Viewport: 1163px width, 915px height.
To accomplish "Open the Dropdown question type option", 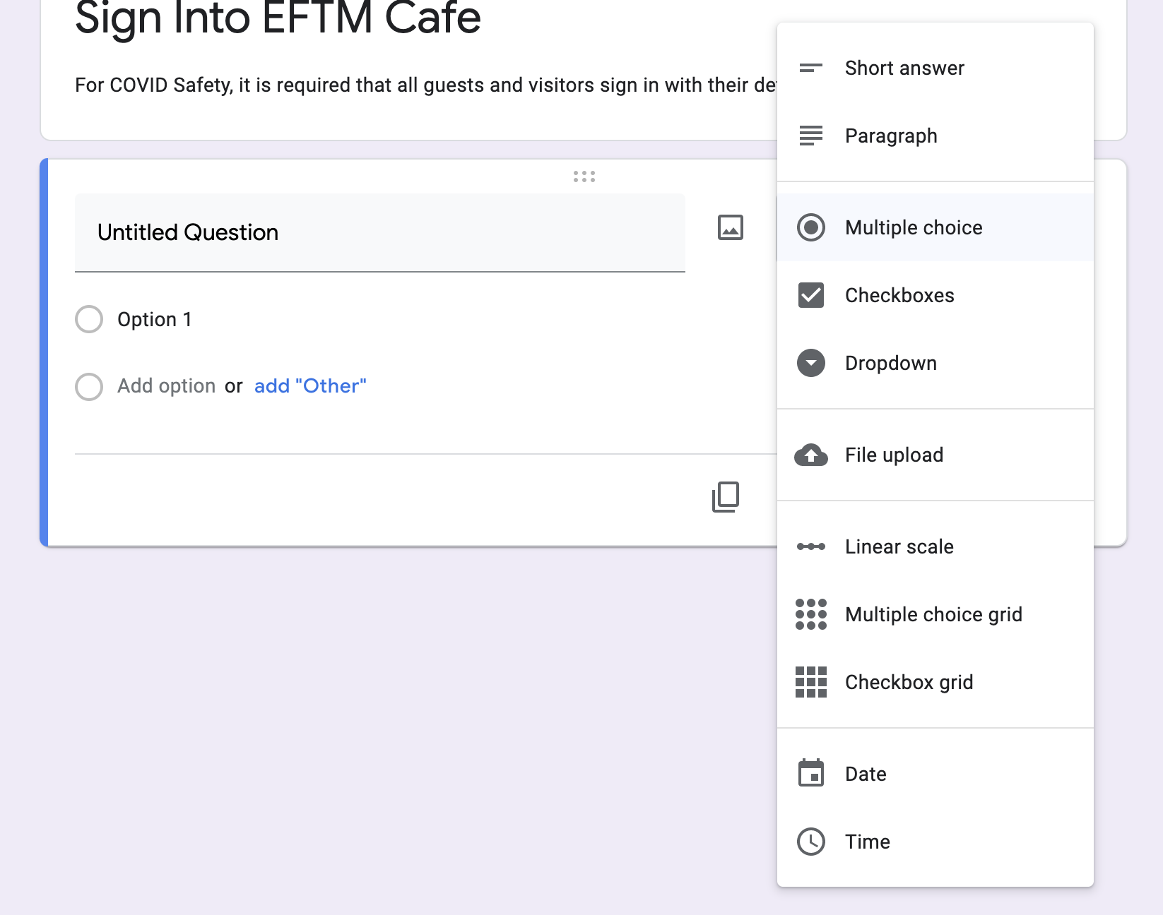I will pos(891,363).
